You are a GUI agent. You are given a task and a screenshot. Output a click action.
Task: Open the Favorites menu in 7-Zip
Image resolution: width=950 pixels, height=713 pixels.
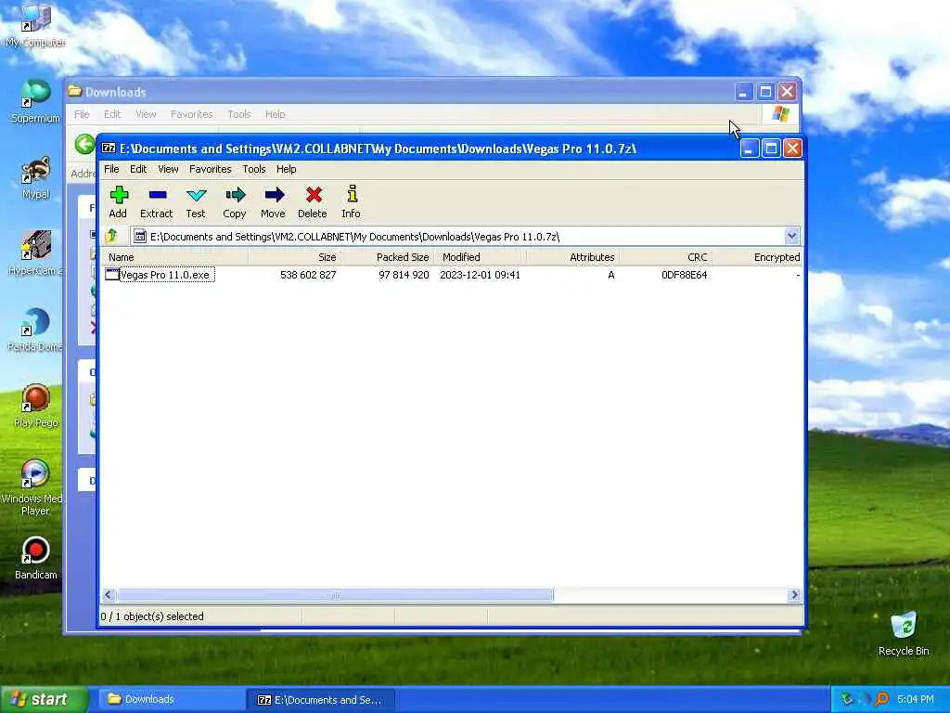(x=211, y=169)
